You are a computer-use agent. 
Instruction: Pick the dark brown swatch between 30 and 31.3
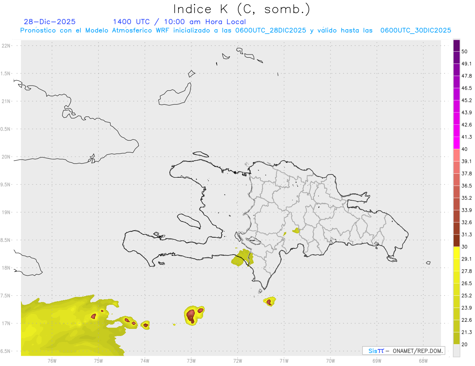[x=456, y=240]
